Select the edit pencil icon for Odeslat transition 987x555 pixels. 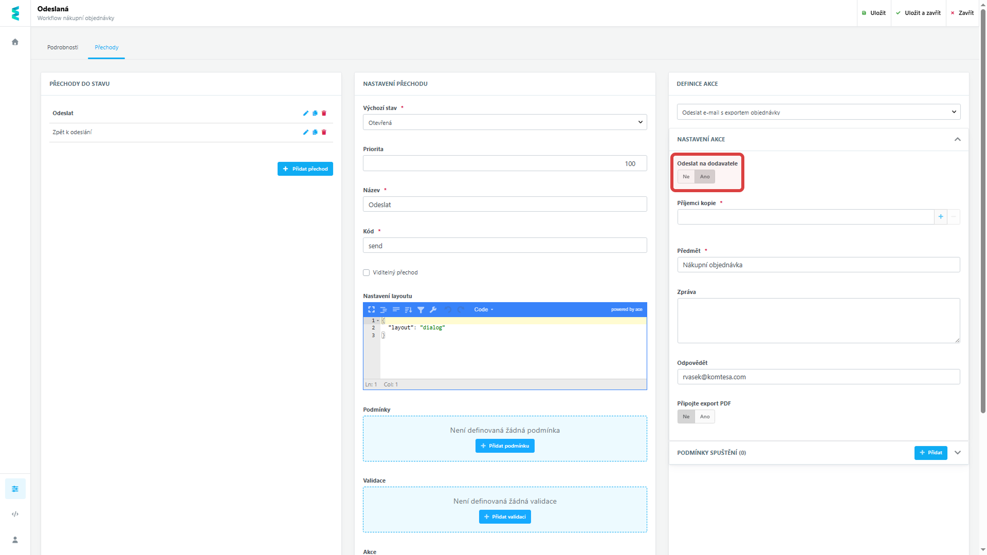tap(306, 113)
